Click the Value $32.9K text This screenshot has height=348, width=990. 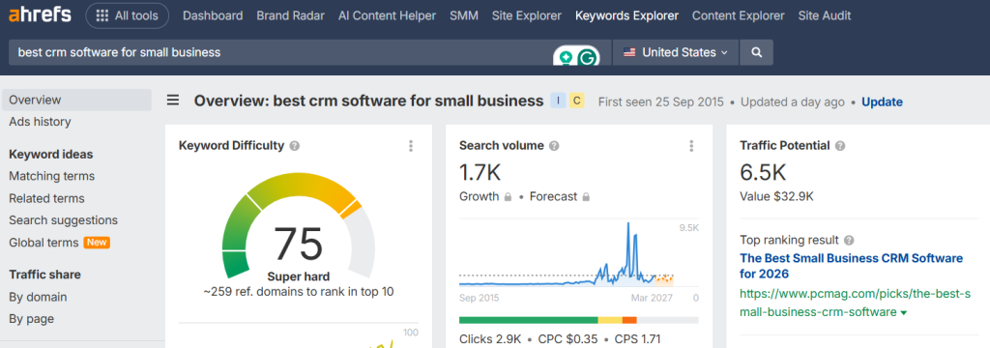[x=776, y=196]
